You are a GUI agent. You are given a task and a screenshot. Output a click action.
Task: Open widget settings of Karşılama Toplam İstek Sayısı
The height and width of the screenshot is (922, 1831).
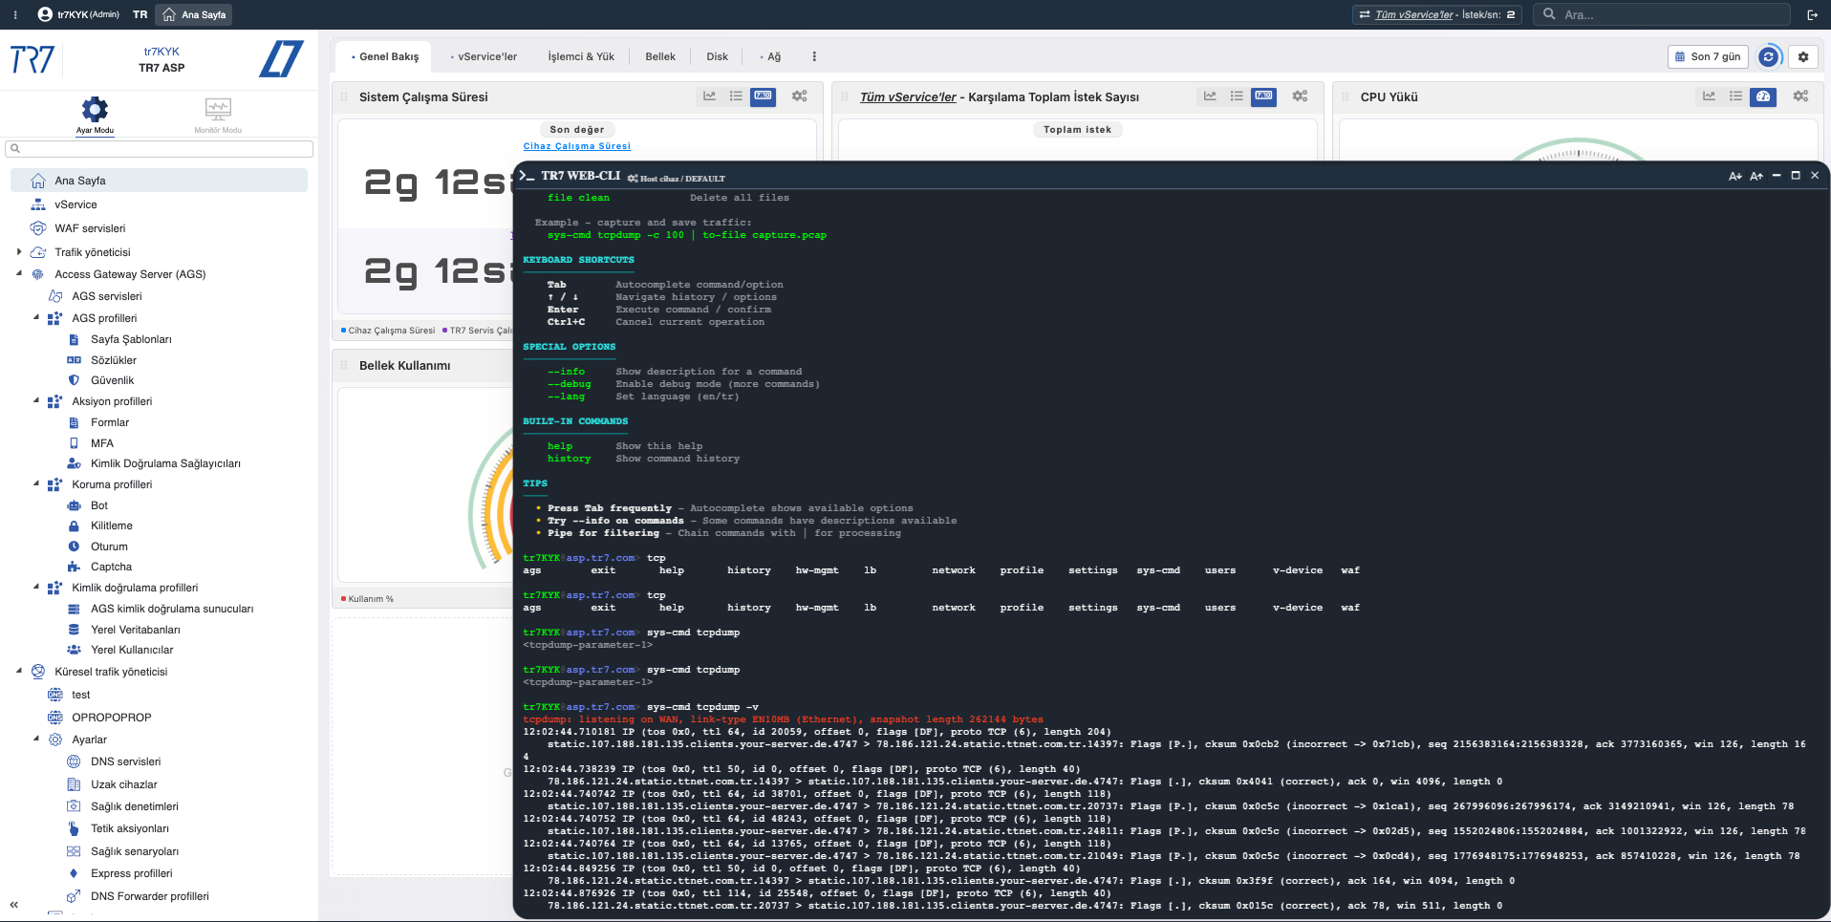coord(1300,96)
